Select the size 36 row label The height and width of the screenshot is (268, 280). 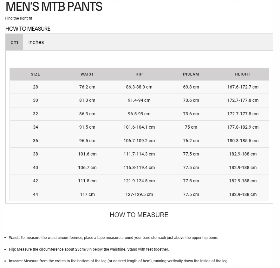pyautogui.click(x=36, y=141)
